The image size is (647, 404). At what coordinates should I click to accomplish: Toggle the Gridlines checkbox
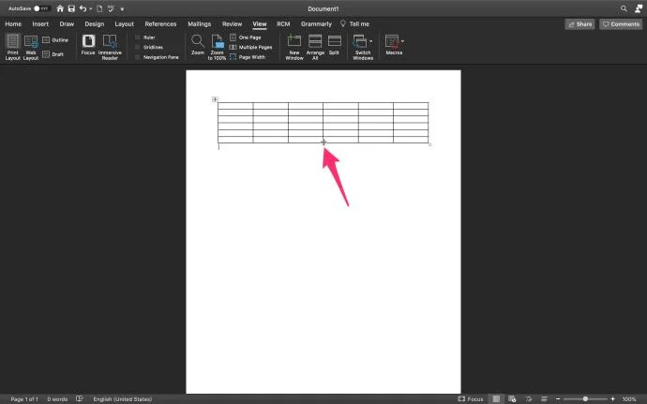coord(138,48)
